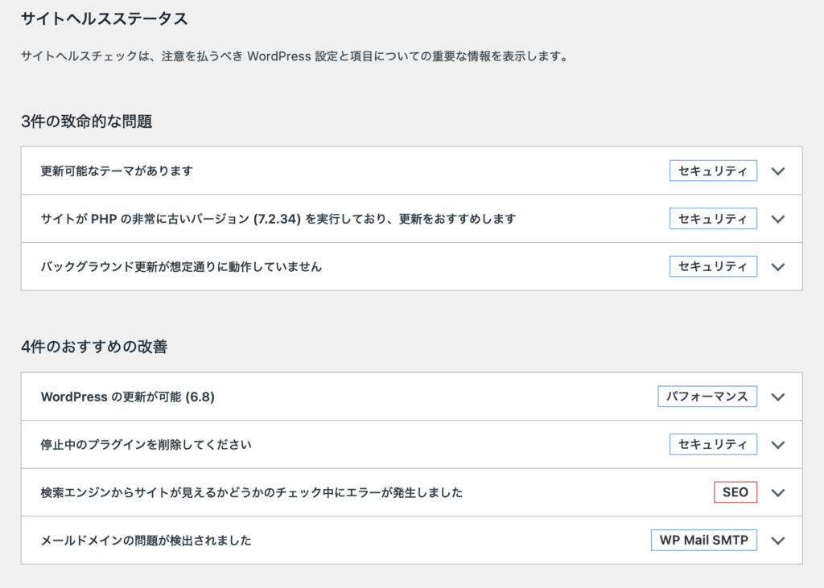Image resolution: width=824 pixels, height=588 pixels.
Task: Open バックグラウンド更新が想定通りに動作していません title
Action: [181, 267]
